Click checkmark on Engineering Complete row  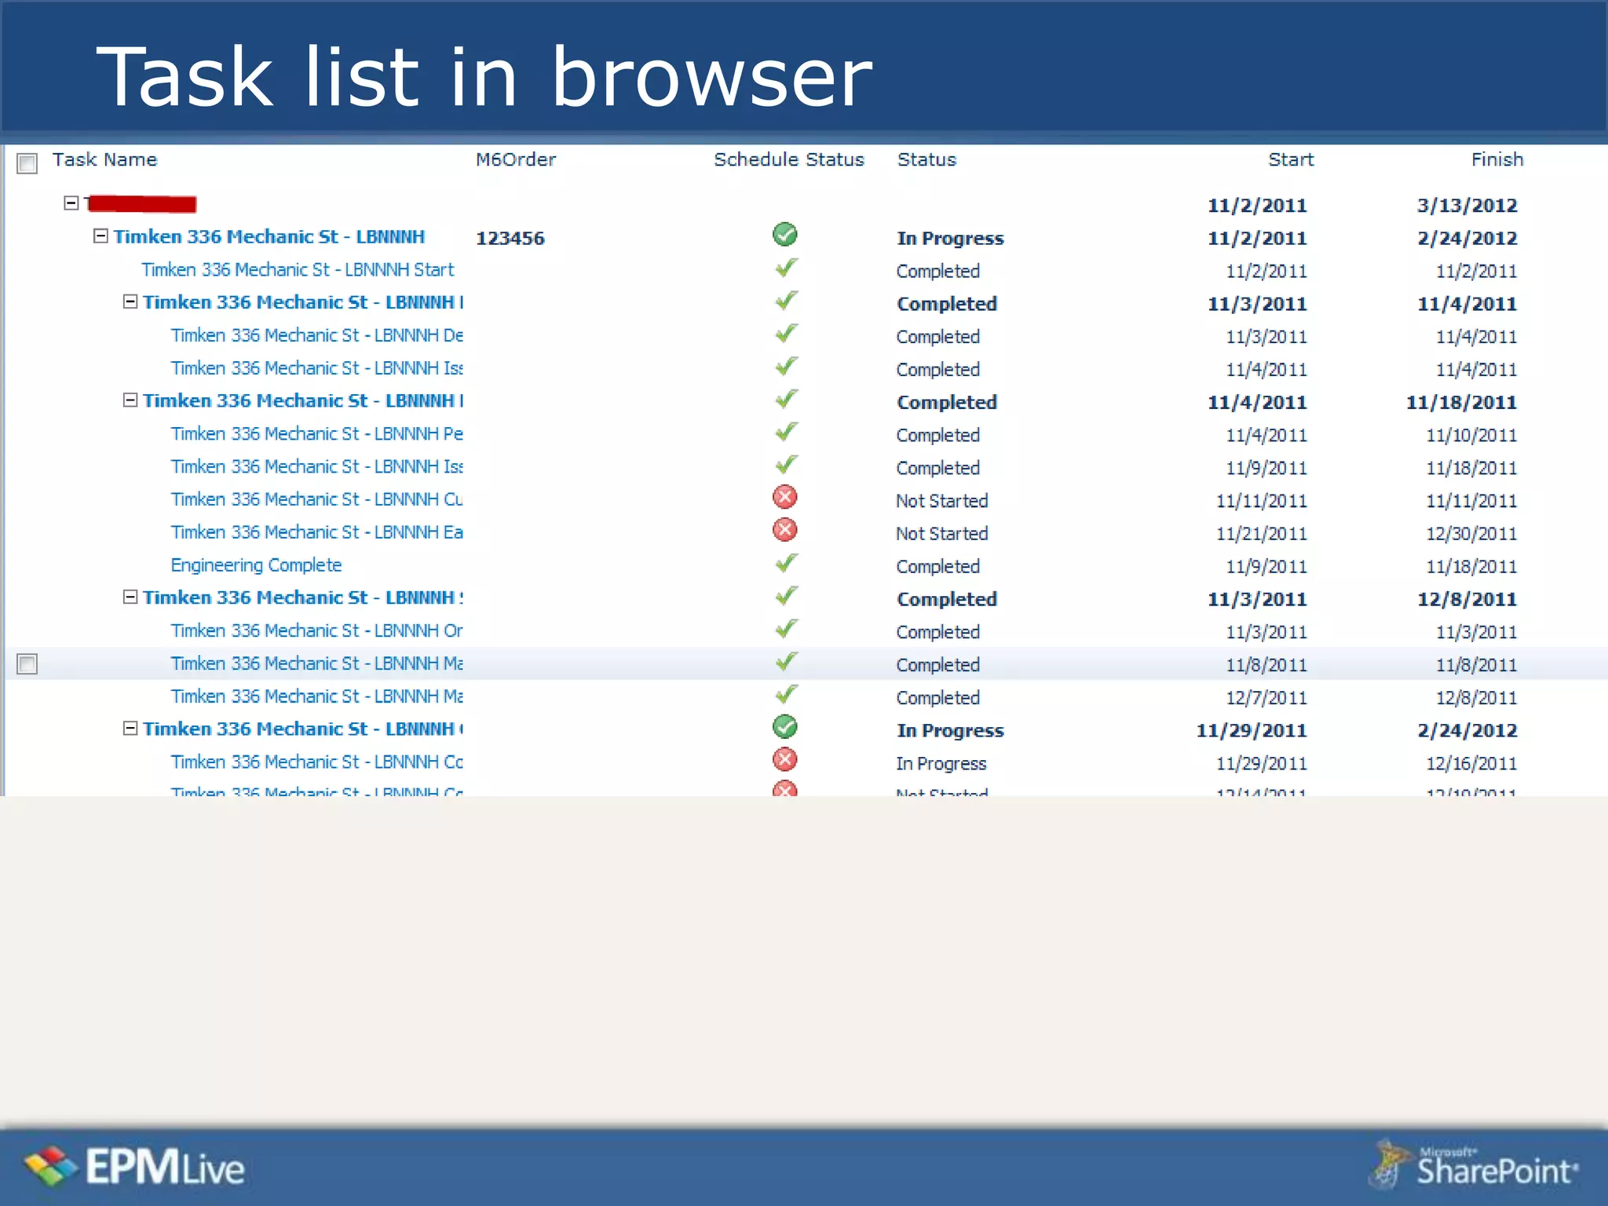(x=786, y=563)
